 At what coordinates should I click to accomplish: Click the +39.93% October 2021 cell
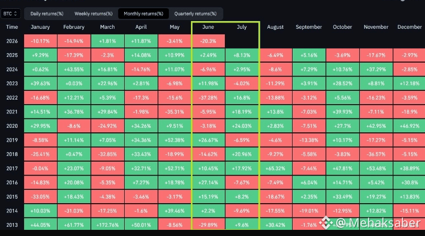[342, 112]
